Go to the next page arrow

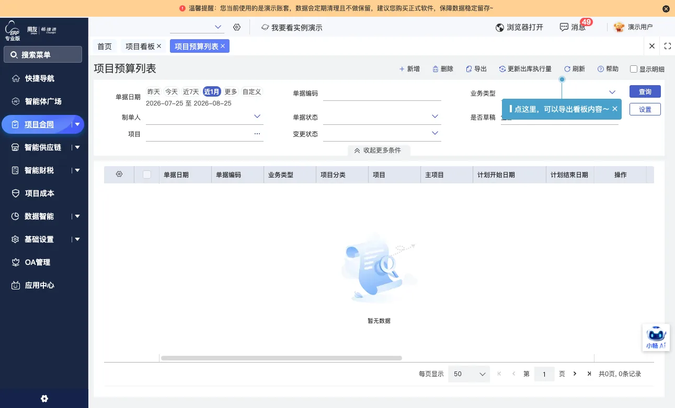pos(575,374)
